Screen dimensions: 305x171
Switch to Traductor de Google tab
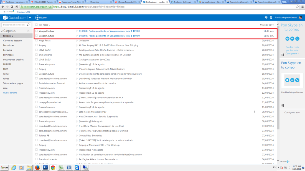click(183, 2)
